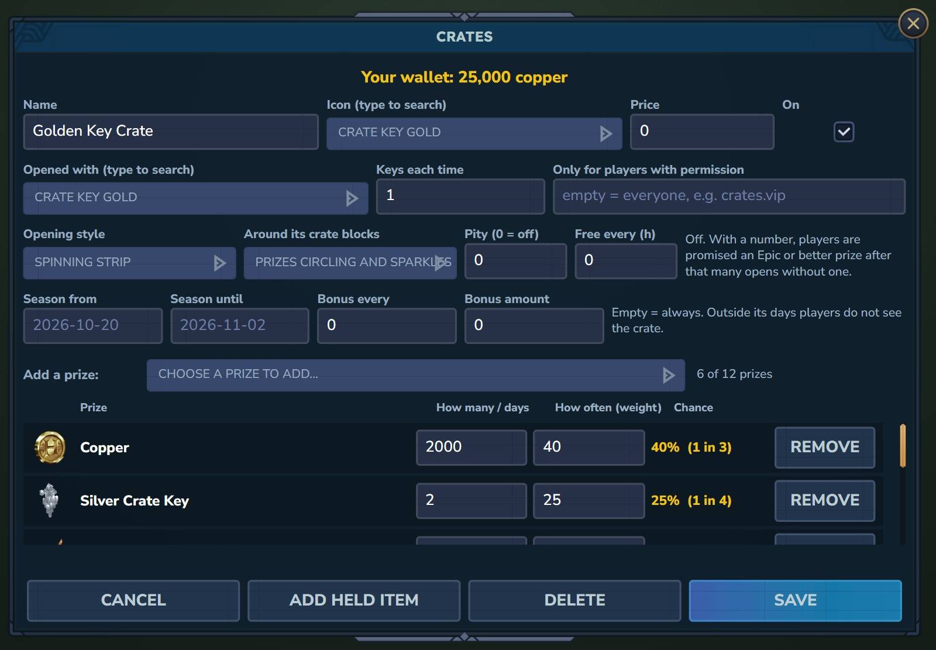Click the '40% (1 in 3)' chance text
Viewport: 936px width, 650px height.
691,448
